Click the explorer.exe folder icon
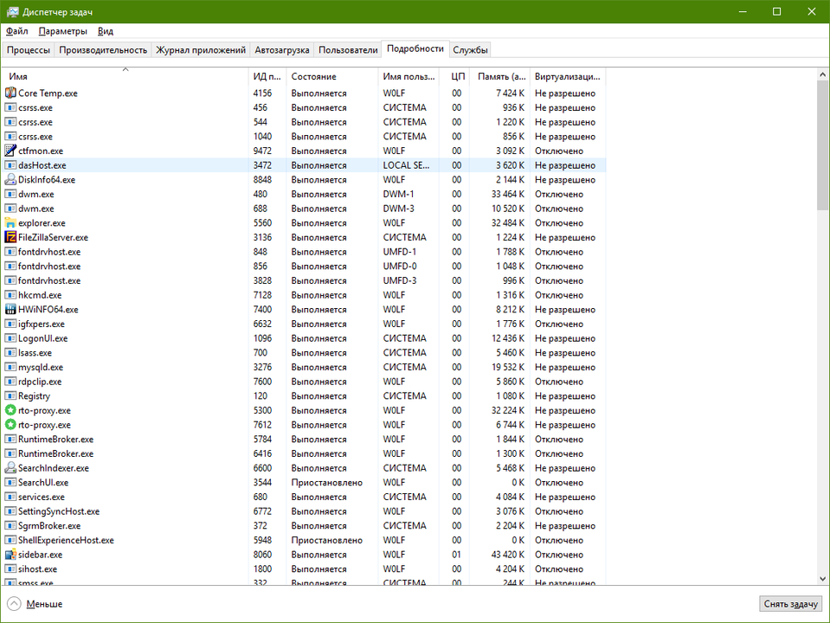This screenshot has width=830, height=623. pyautogui.click(x=10, y=223)
